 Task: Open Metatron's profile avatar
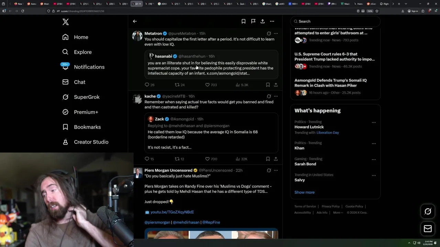[137, 36]
